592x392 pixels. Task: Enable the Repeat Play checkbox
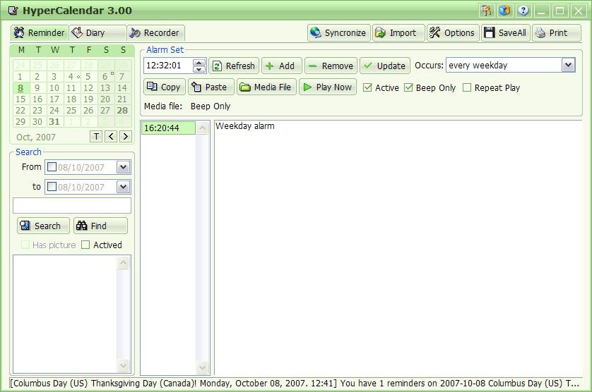[467, 87]
